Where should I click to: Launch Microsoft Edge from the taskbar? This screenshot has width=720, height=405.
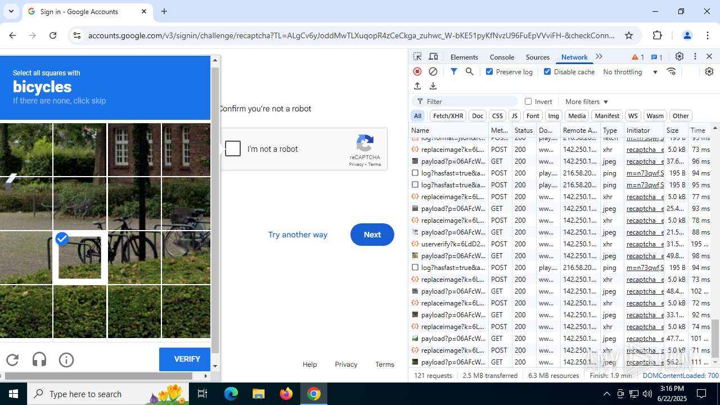pyautogui.click(x=231, y=394)
